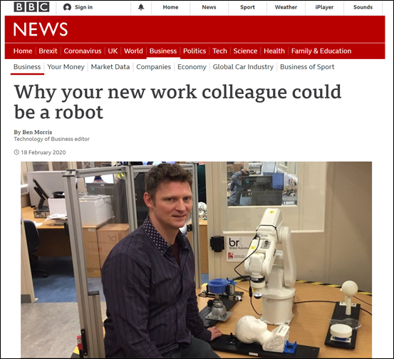Viewport: 394px width, 359px height.
Task: Open Global Car Industry sub-section
Action: (x=243, y=67)
